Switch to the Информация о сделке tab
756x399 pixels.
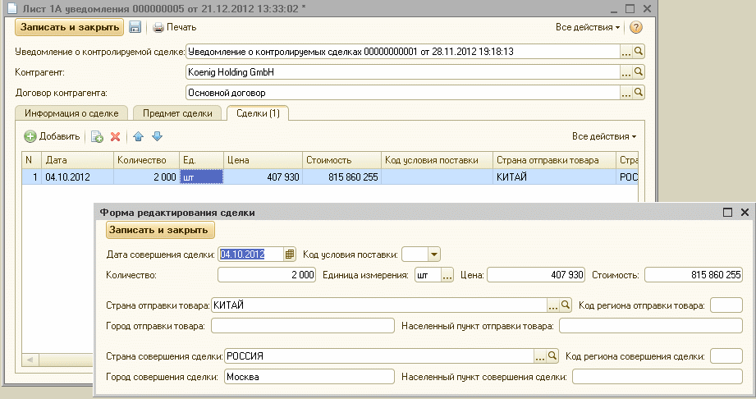coord(71,113)
